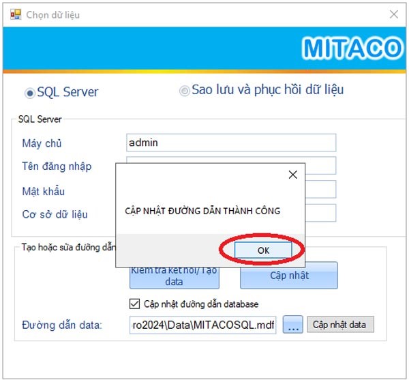This screenshot has height=380, width=409.
Task: Close the Chọn dữ liệu window
Action: tap(394, 14)
